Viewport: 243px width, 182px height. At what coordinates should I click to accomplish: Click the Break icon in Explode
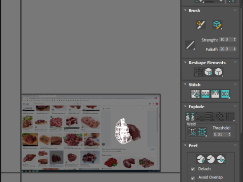point(190,117)
